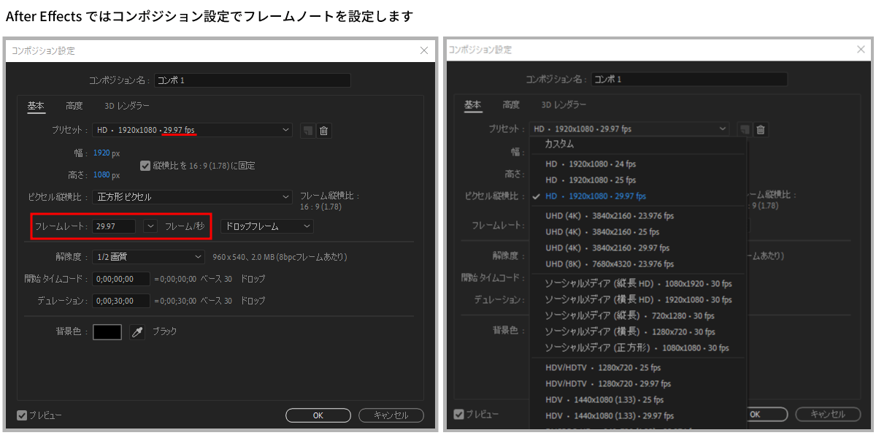This screenshot has height=438, width=876.
Task: Close the left コンポジション設定 dialog with X
Action: tap(424, 50)
